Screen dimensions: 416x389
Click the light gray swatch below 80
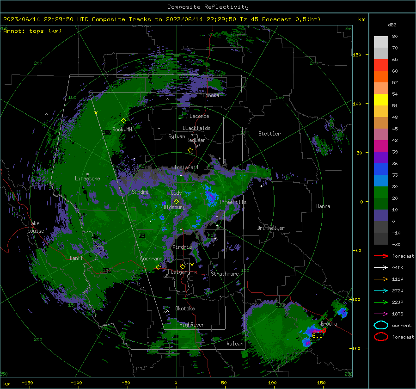[381, 42]
